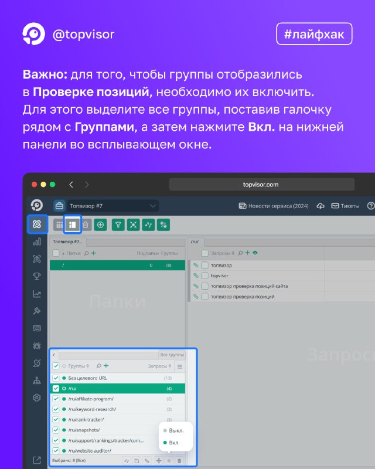This screenshot has height=469, width=375.
Task: Add query with plus beside Запросы
Action: pyautogui.click(x=248, y=253)
